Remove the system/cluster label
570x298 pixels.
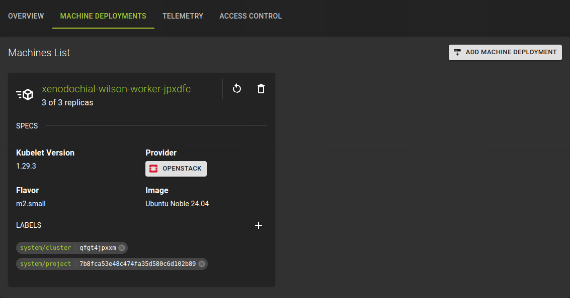[x=122, y=248]
